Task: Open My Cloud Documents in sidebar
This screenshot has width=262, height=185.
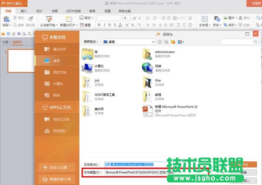Action: [57, 119]
